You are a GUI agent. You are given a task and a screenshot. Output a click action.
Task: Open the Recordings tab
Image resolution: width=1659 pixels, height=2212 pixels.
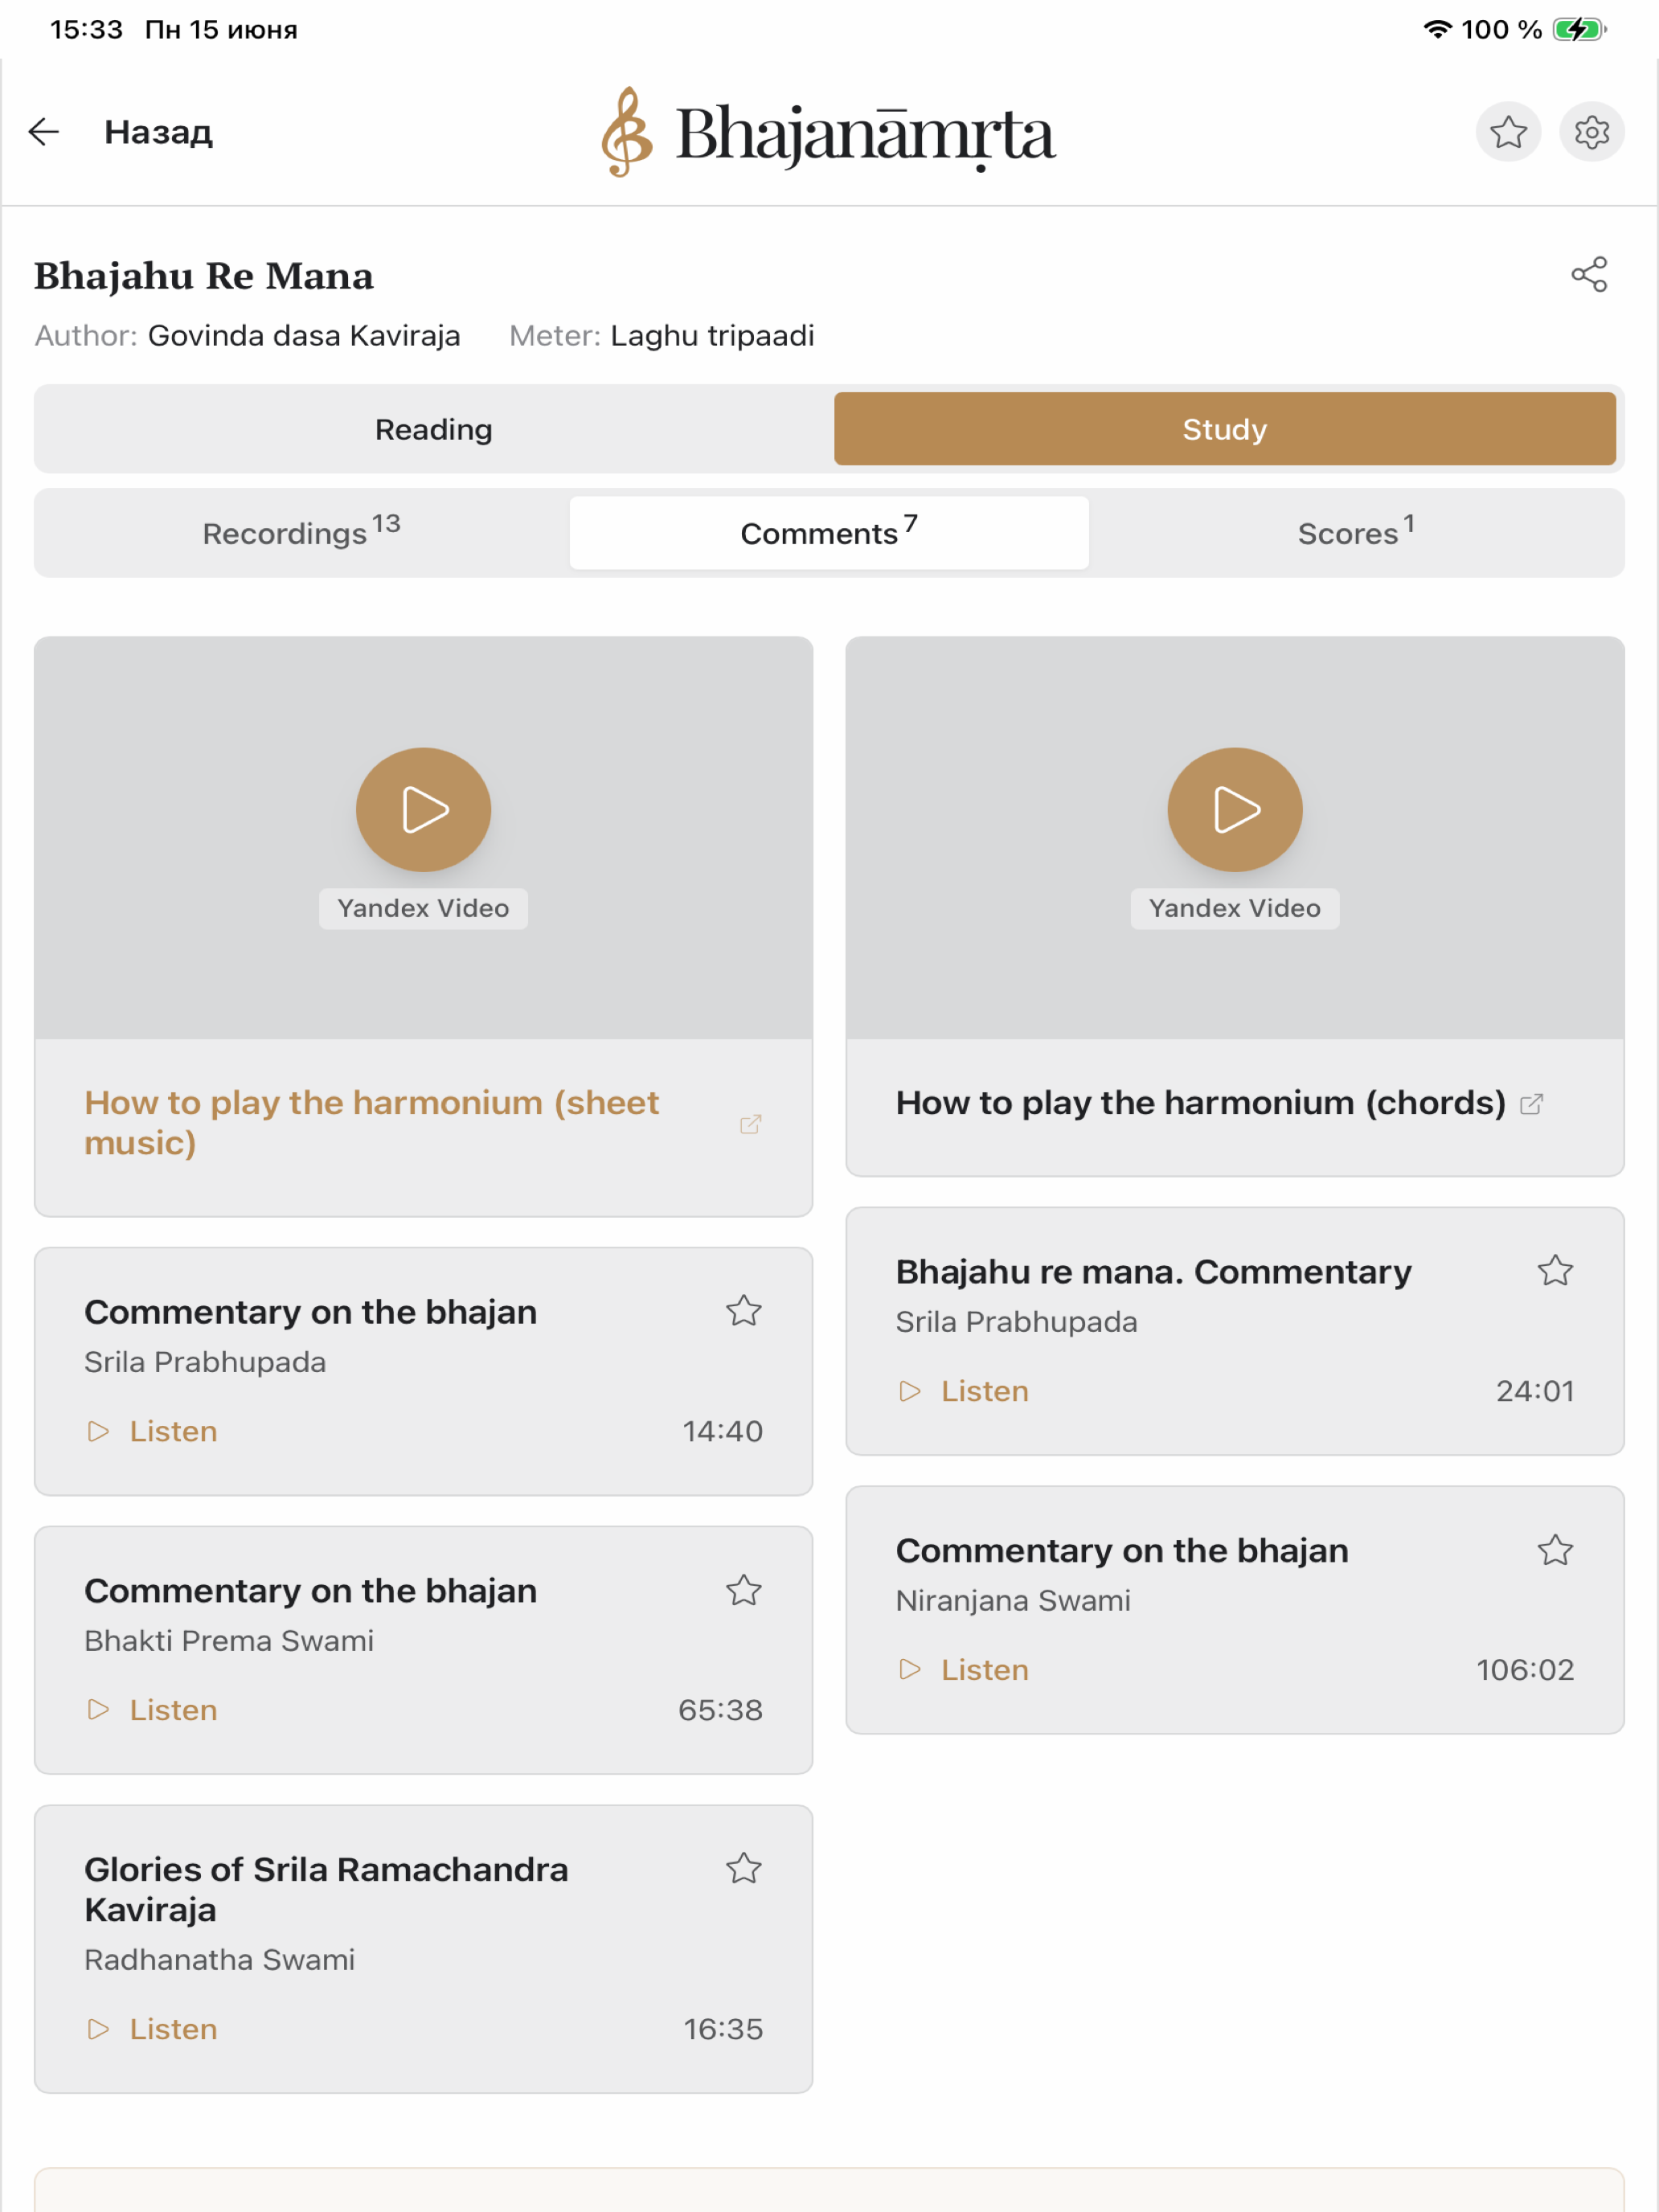click(x=301, y=533)
